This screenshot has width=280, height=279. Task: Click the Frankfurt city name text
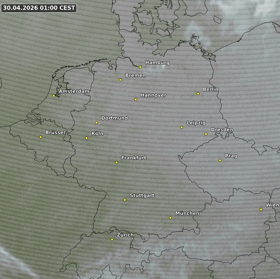click(x=134, y=158)
